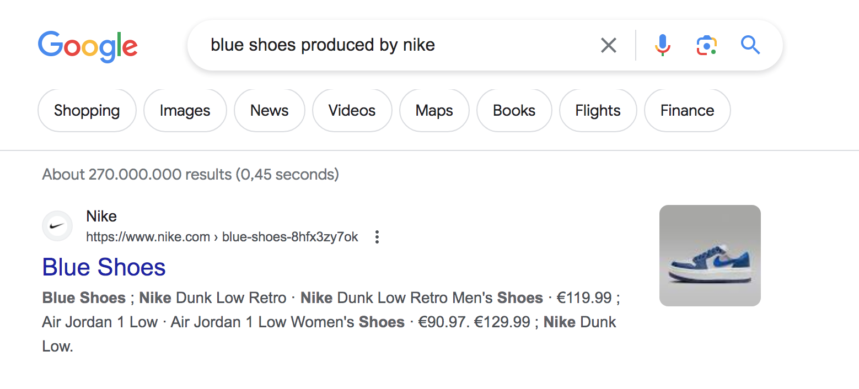Screen dimensions: 859x389
Task: Clear the search query with the X icon
Action: pyautogui.click(x=609, y=45)
